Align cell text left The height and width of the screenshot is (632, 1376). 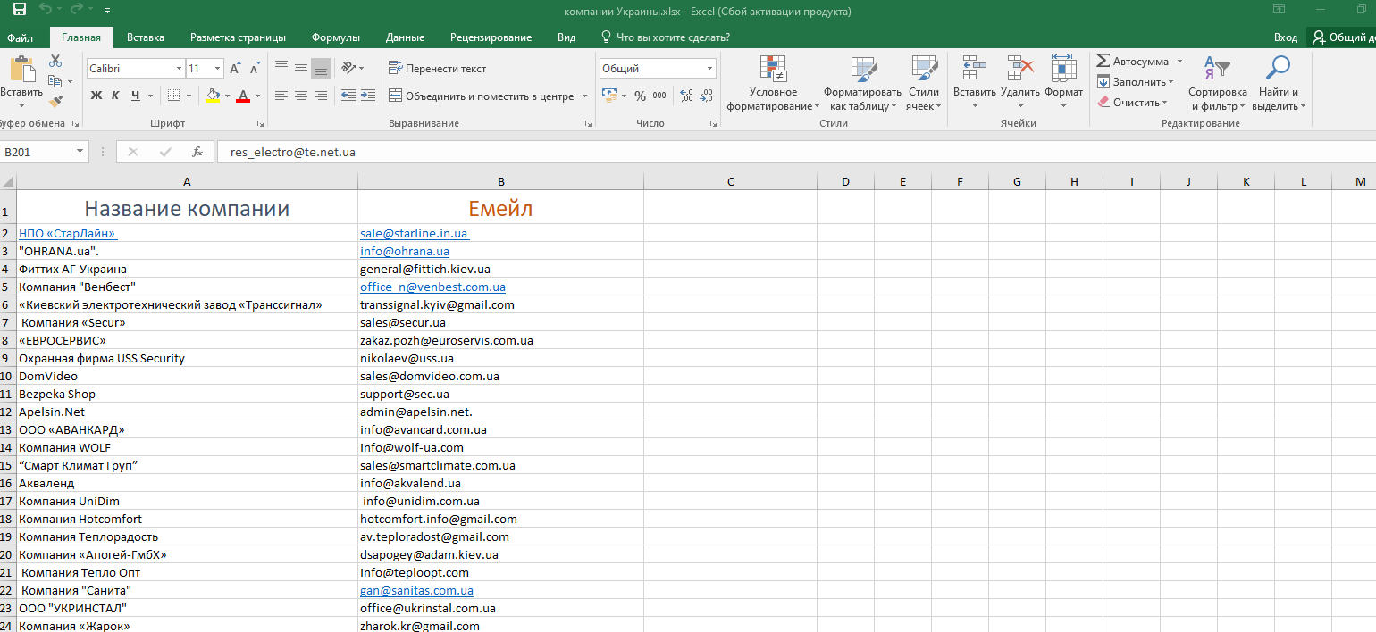point(281,96)
